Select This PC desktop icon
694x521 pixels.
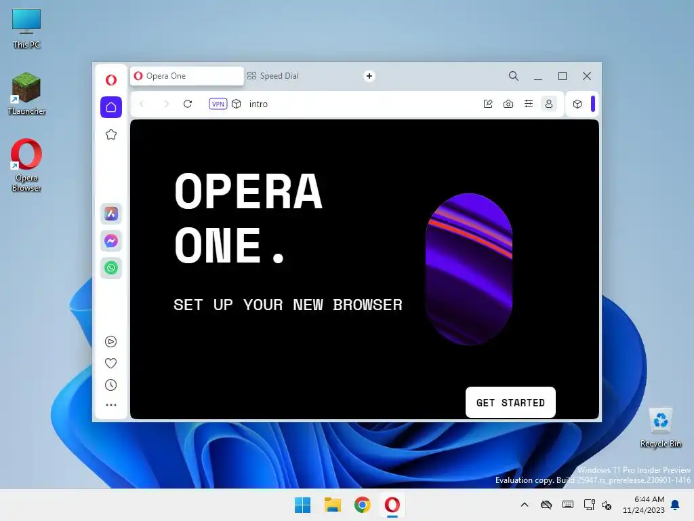pyautogui.click(x=26, y=28)
